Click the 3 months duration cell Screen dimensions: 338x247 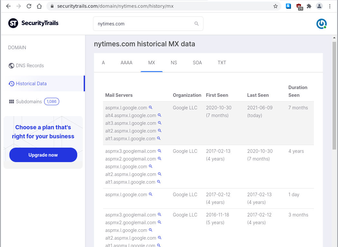tap(298, 215)
